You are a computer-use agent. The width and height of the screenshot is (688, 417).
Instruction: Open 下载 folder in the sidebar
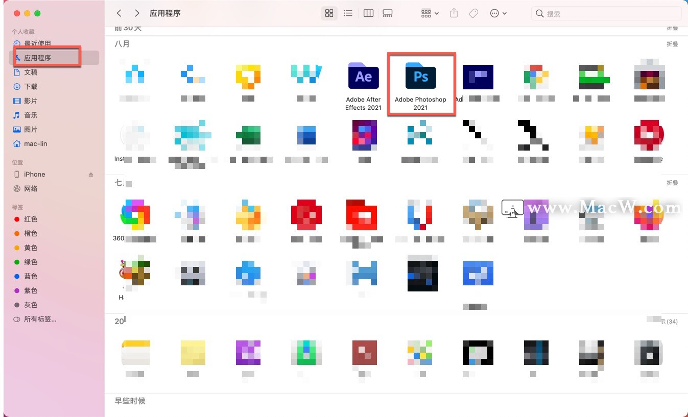pos(31,87)
